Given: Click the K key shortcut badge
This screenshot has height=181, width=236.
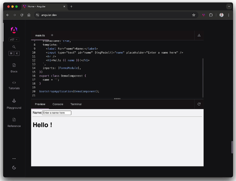Looking at the screenshot, I should [x=17, y=53].
